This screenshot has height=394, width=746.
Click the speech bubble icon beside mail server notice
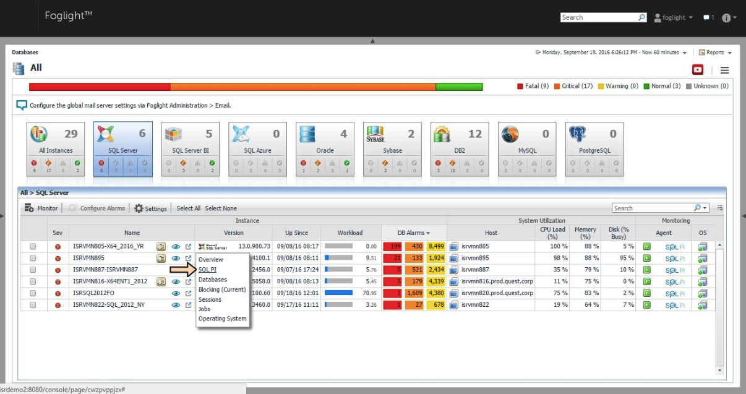tap(22, 105)
